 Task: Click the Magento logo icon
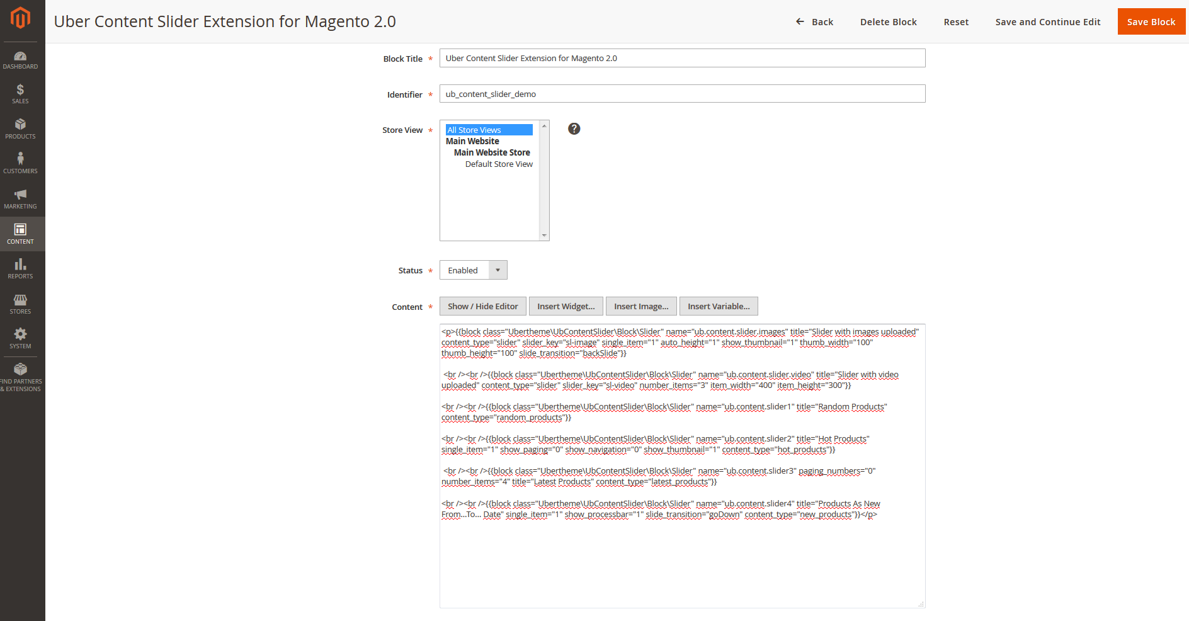tap(20, 18)
